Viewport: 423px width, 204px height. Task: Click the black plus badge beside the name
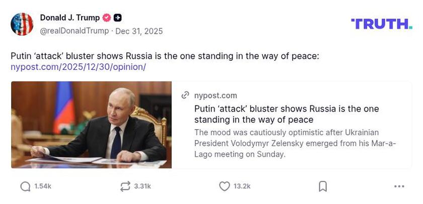118,18
